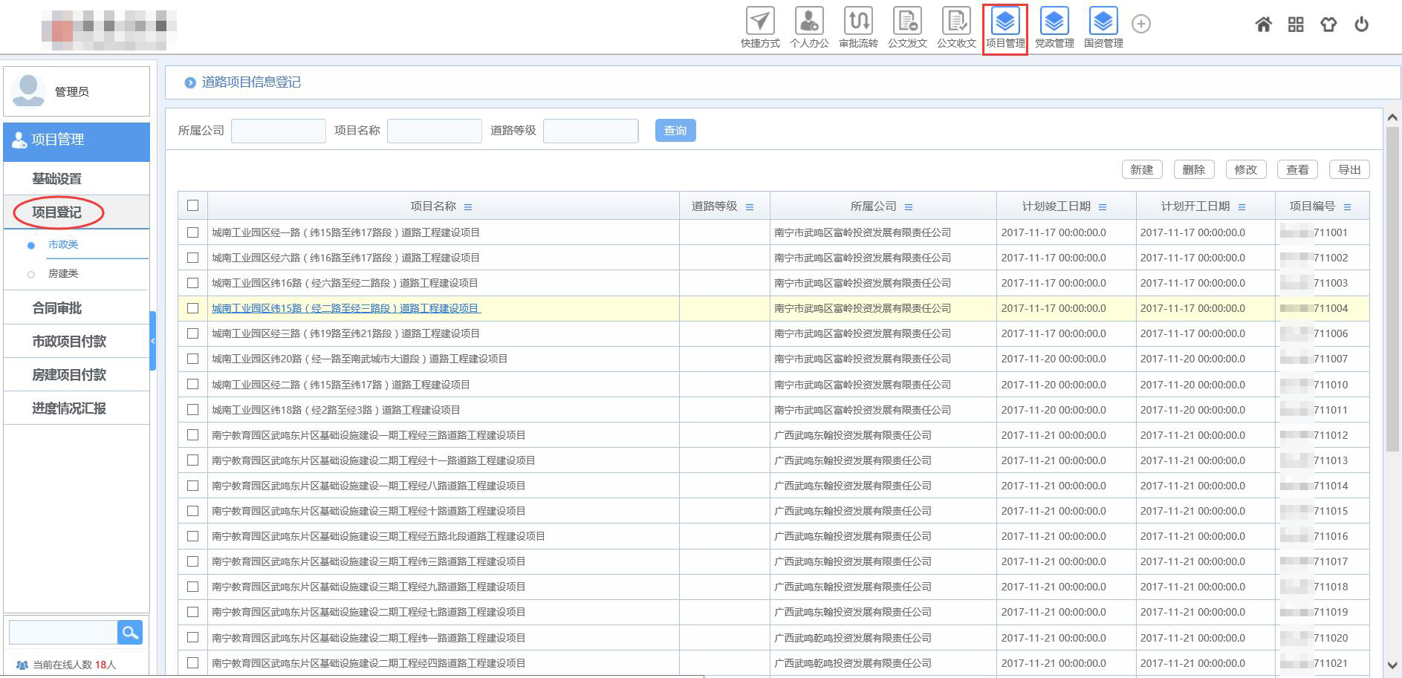Click the 新建 button
The height and width of the screenshot is (678, 1402).
1141,169
